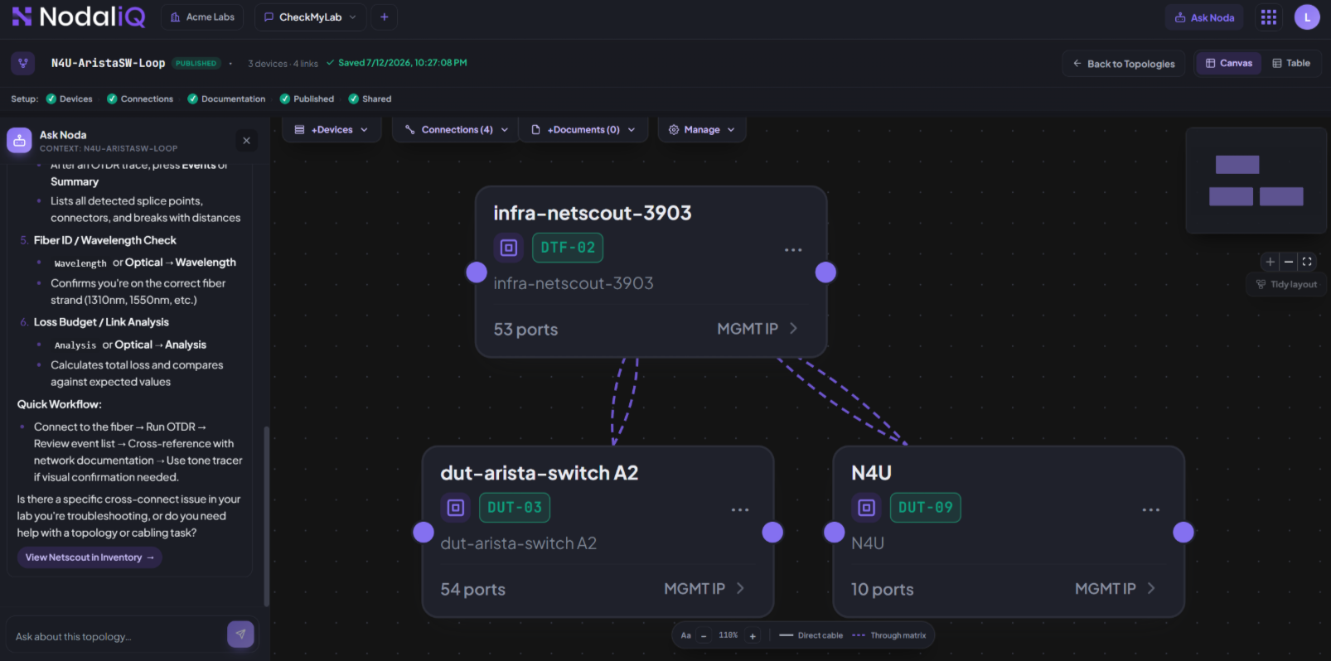Click the device icon on N4U card
Screen dimensions: 1331x661
click(x=866, y=508)
